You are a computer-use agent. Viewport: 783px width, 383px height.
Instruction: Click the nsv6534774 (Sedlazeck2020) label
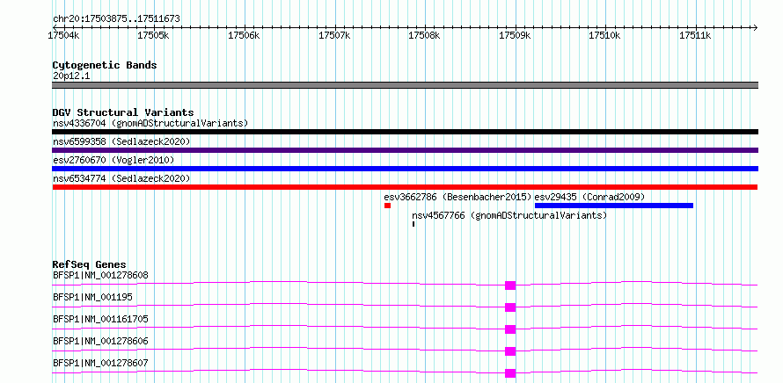[121, 178]
